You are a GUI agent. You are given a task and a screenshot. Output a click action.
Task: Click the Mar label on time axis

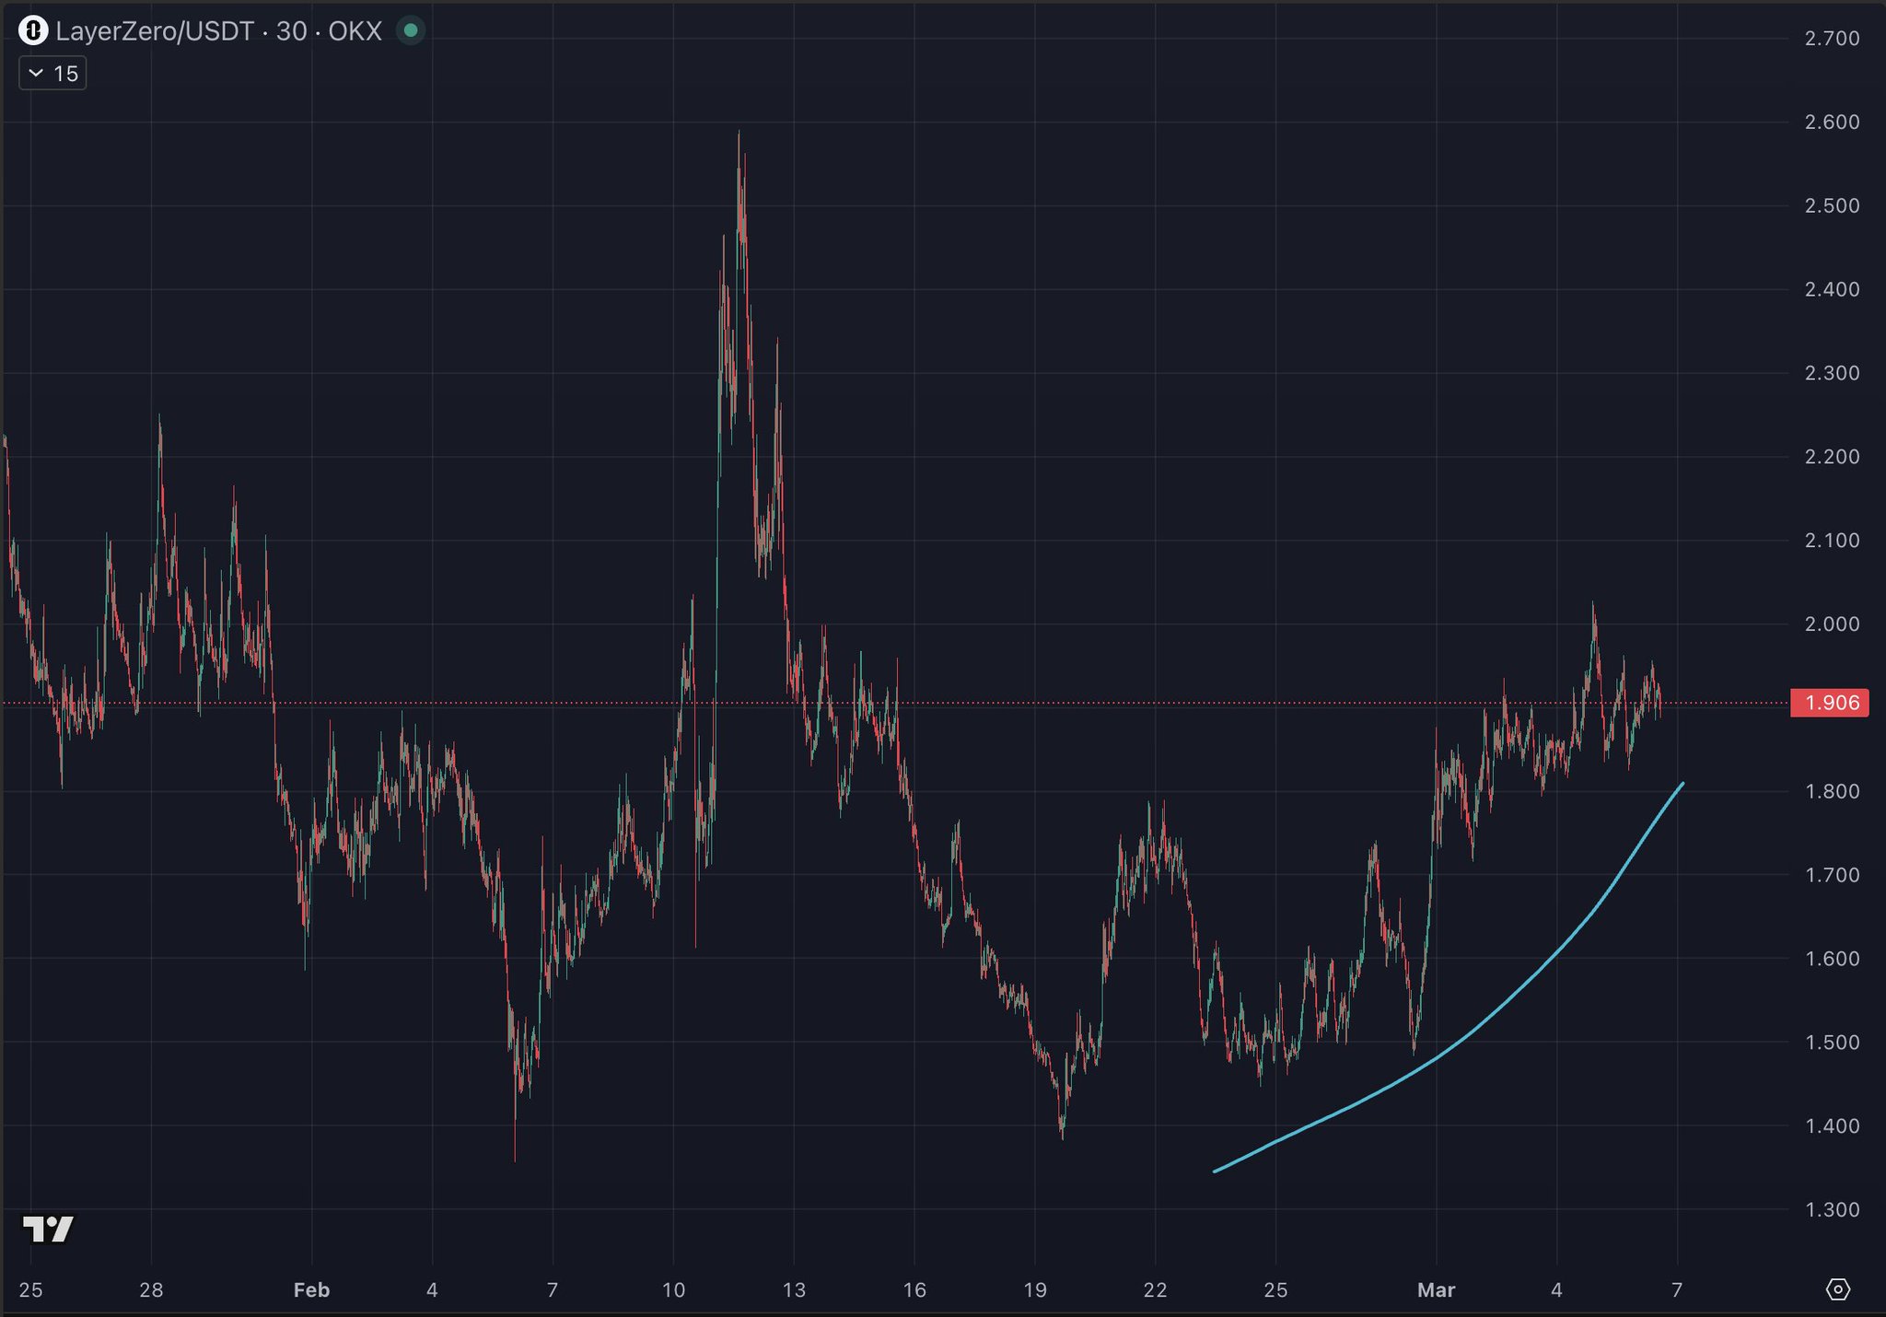pyautogui.click(x=1436, y=1289)
